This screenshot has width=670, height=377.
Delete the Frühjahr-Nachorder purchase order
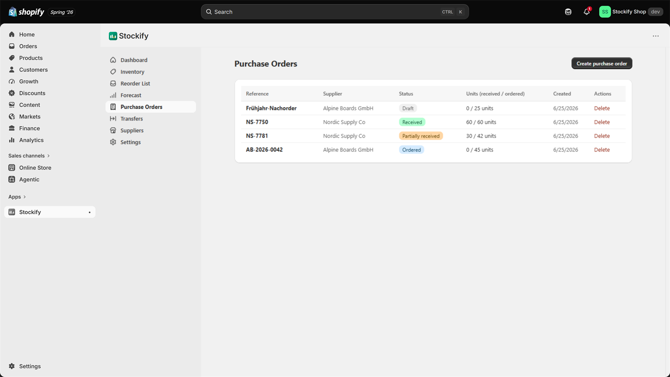(602, 108)
